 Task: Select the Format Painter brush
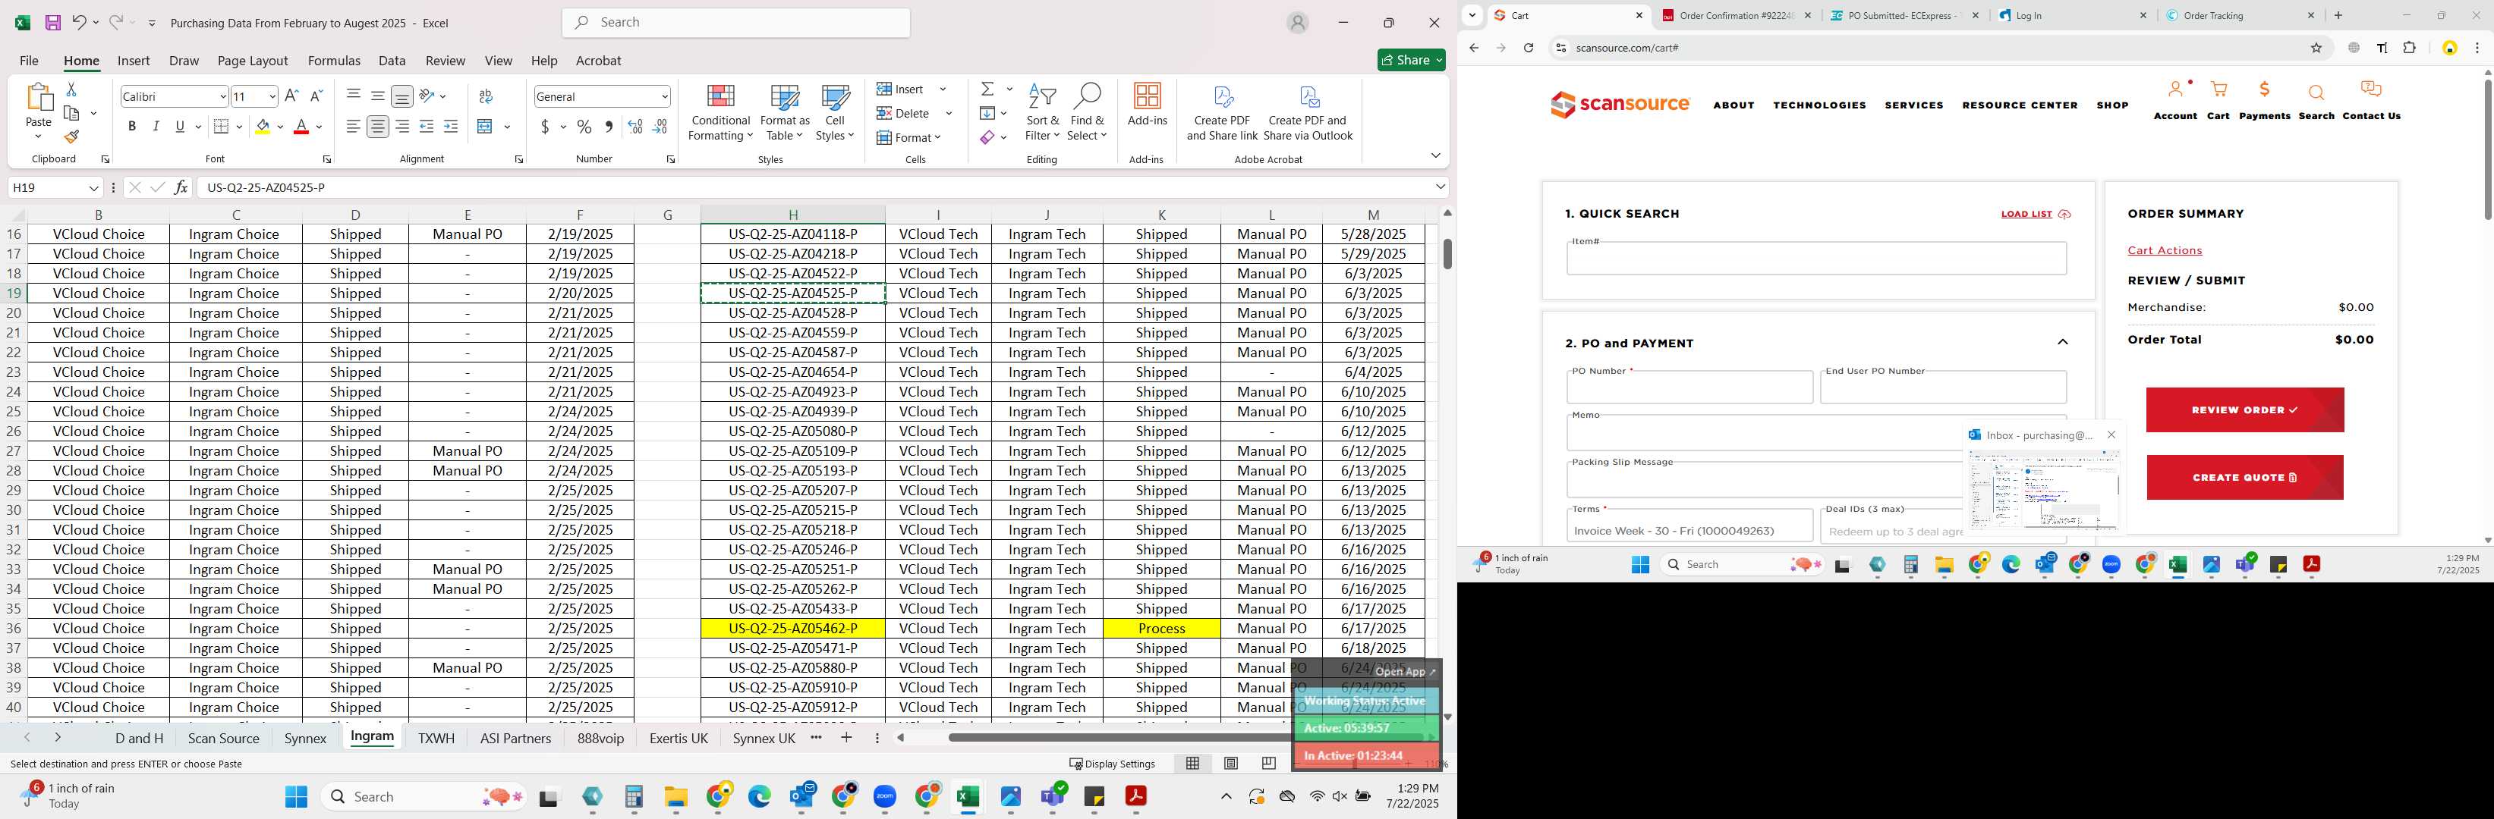(71, 136)
